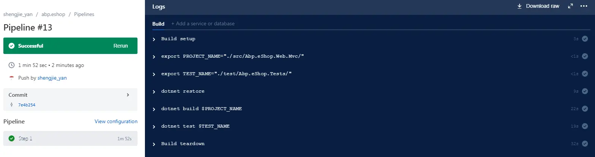Expand the dotnet restore log entry
595x157 pixels.
click(x=154, y=92)
